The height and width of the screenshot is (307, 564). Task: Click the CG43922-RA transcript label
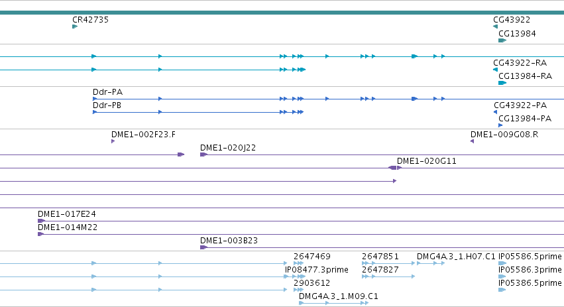[520, 62]
